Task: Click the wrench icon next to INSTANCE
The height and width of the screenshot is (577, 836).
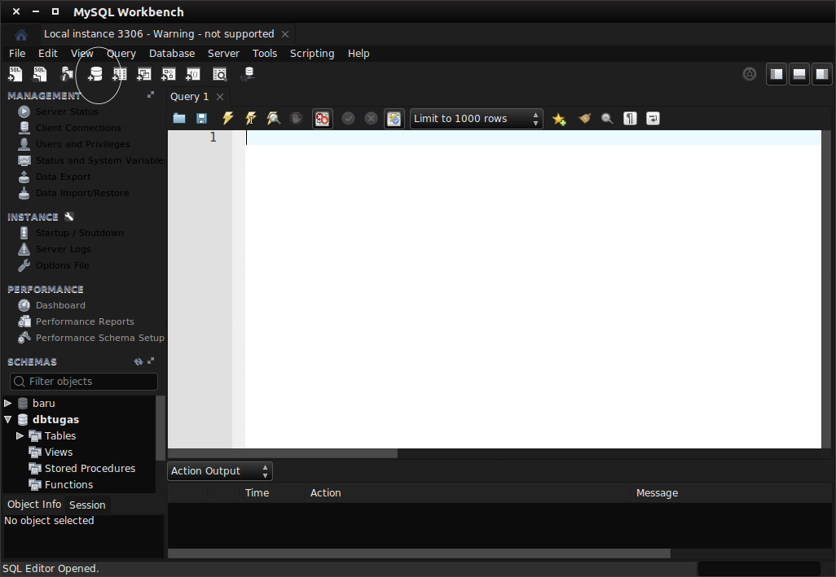Action: pyautogui.click(x=69, y=216)
